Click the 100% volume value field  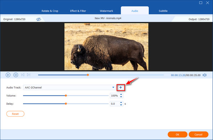click(115, 96)
